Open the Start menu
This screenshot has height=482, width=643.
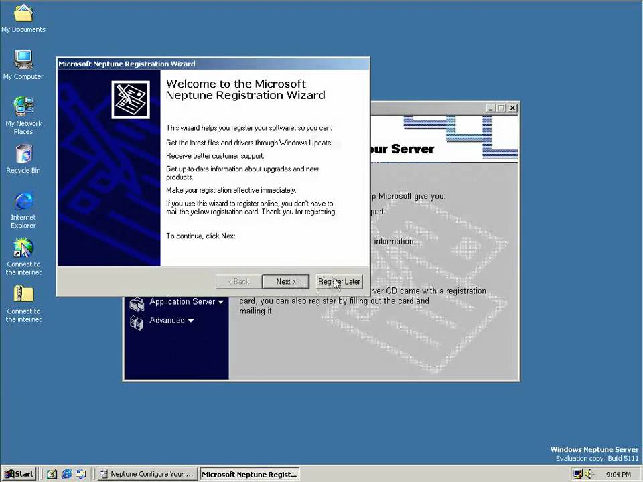(19, 474)
